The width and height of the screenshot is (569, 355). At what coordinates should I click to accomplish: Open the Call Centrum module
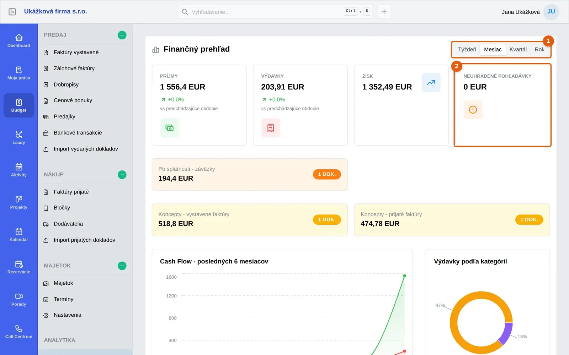(x=19, y=332)
